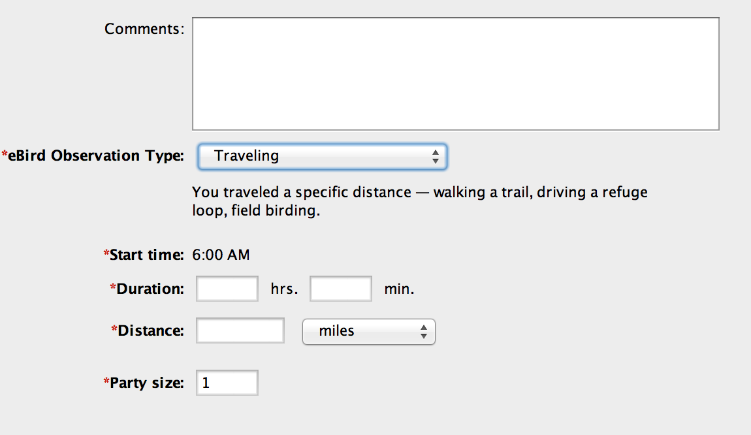751x435 pixels.
Task: Click the Duration label
Action: 150,289
